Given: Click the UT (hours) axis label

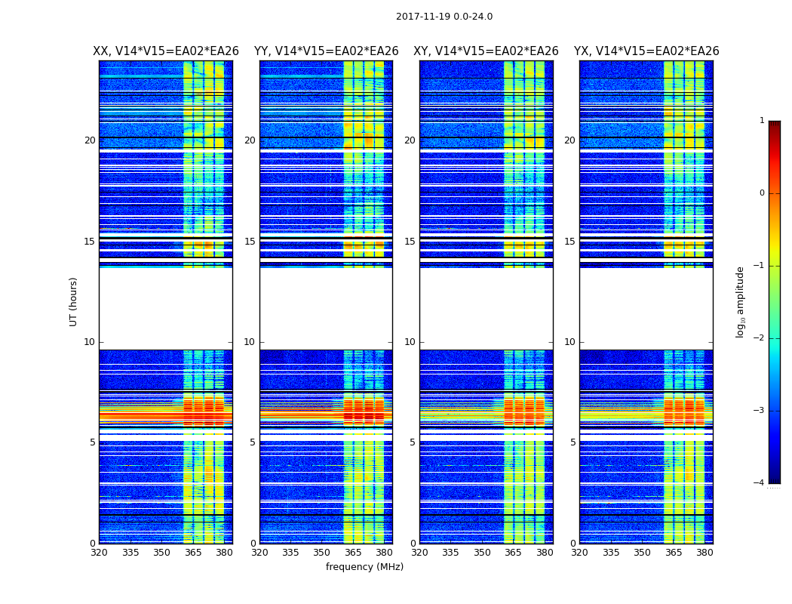Looking at the screenshot, I should coord(74,302).
